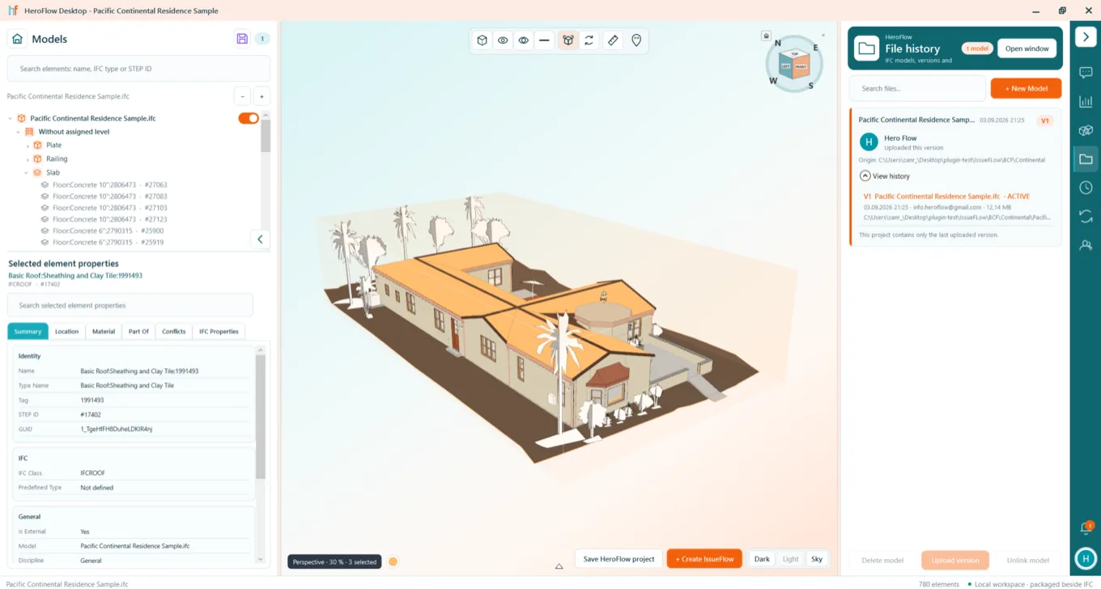Click the purple save icon in Models header
The height and width of the screenshot is (589, 1101).
tap(241, 39)
